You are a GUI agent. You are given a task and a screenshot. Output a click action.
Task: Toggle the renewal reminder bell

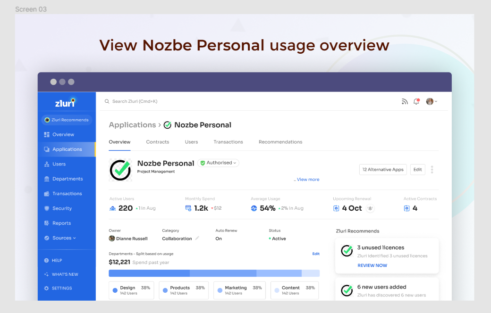click(x=370, y=208)
